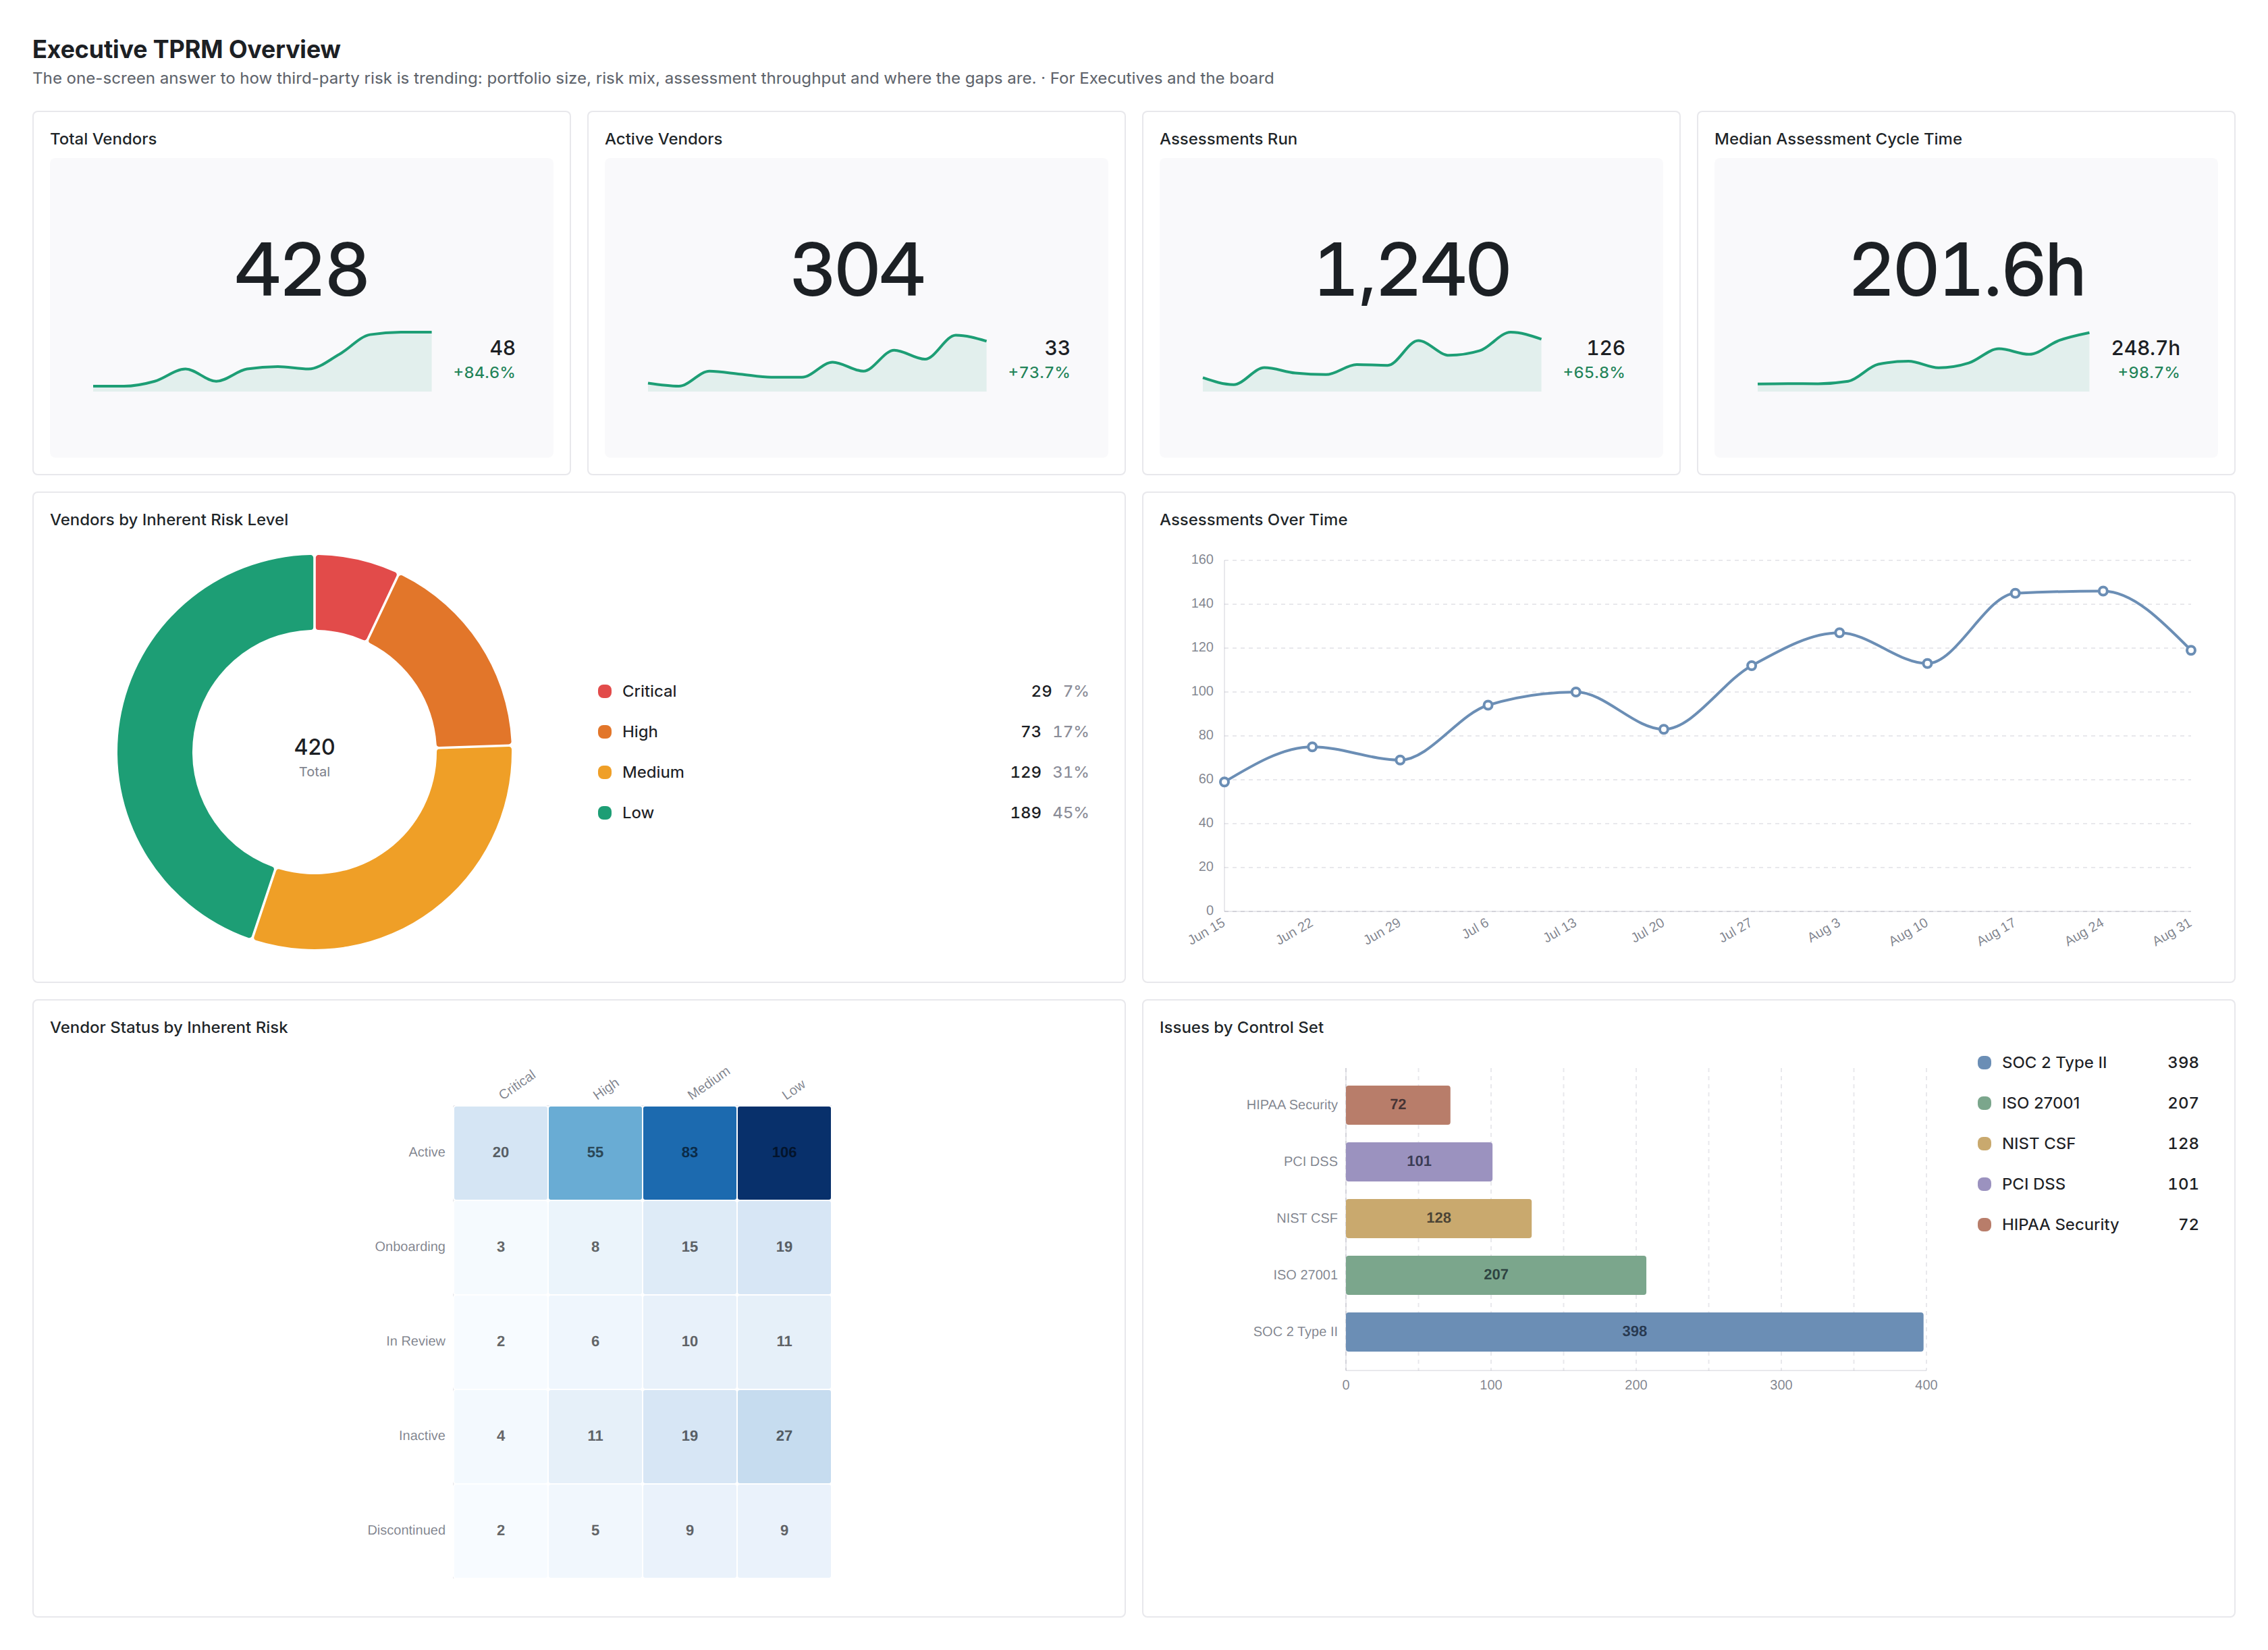Click the High orange legend dot
Screen dimensions: 2268x1650
(604, 732)
